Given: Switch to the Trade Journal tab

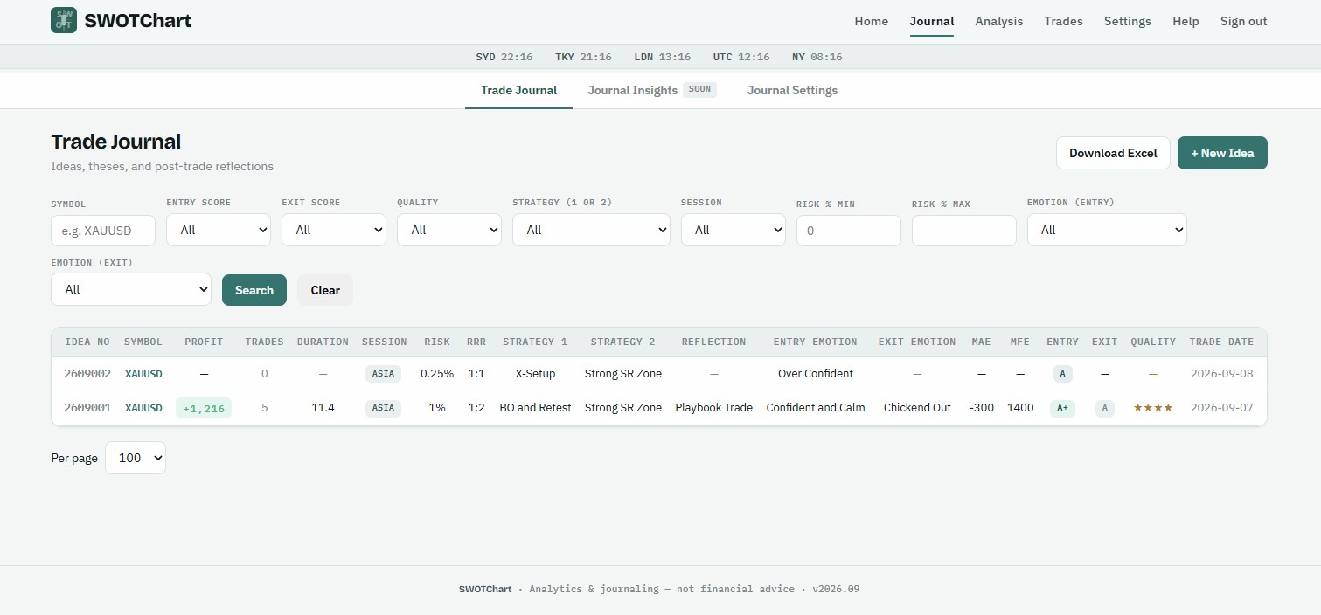Looking at the screenshot, I should click(x=518, y=90).
